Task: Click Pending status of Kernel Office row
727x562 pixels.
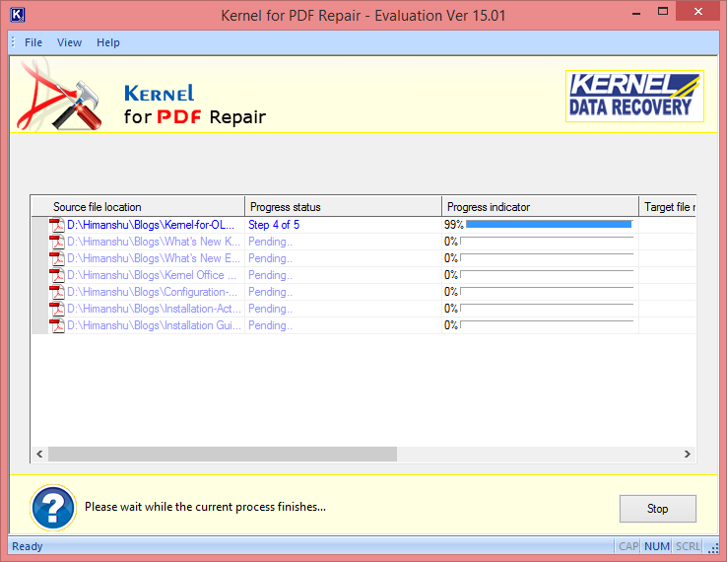Action: (270, 275)
